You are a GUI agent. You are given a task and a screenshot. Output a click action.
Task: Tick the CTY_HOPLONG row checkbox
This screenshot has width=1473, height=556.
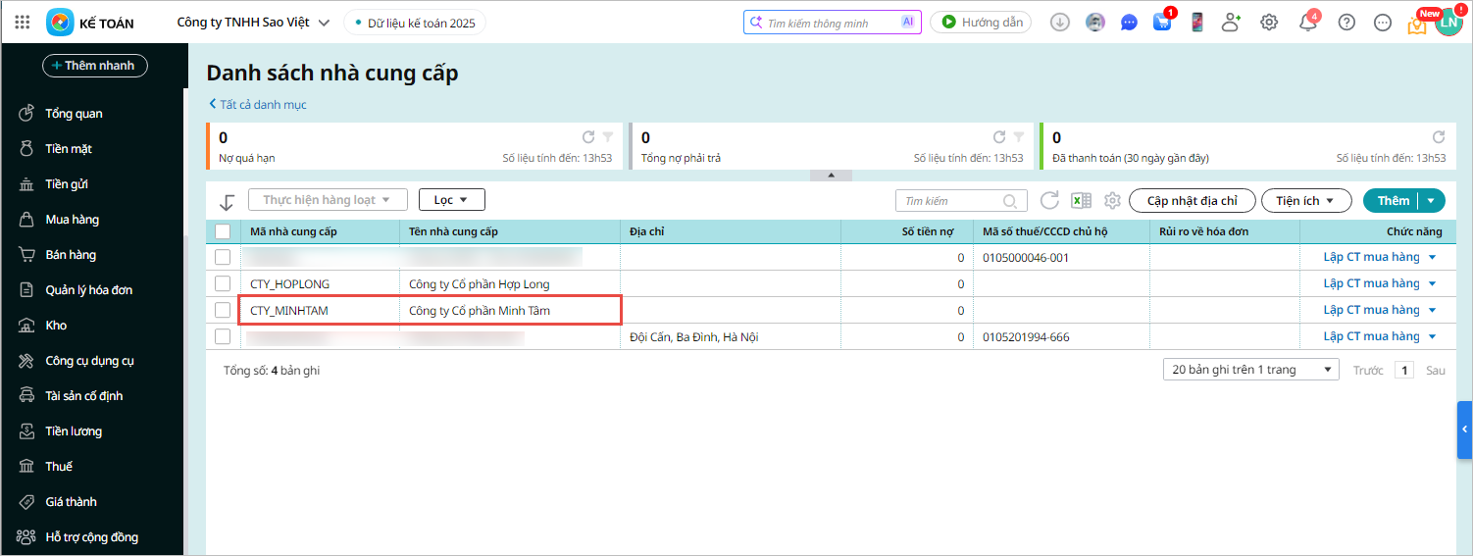pyautogui.click(x=223, y=283)
